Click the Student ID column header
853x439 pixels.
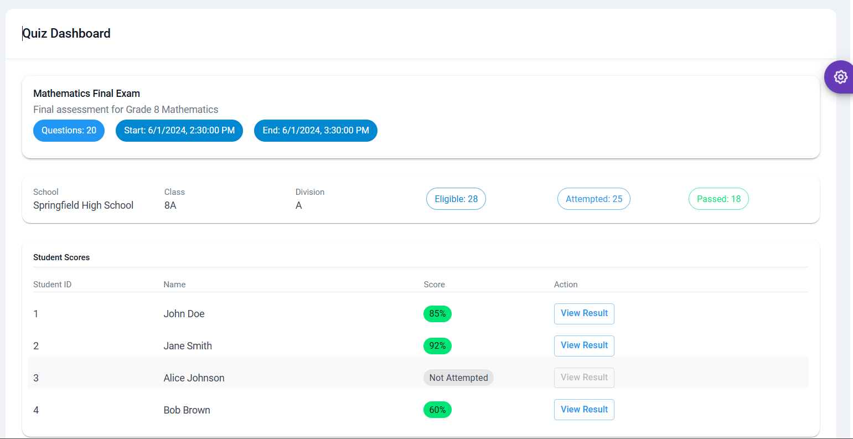click(x=52, y=285)
